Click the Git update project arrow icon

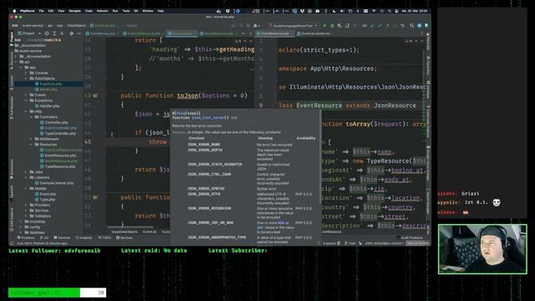(372, 26)
